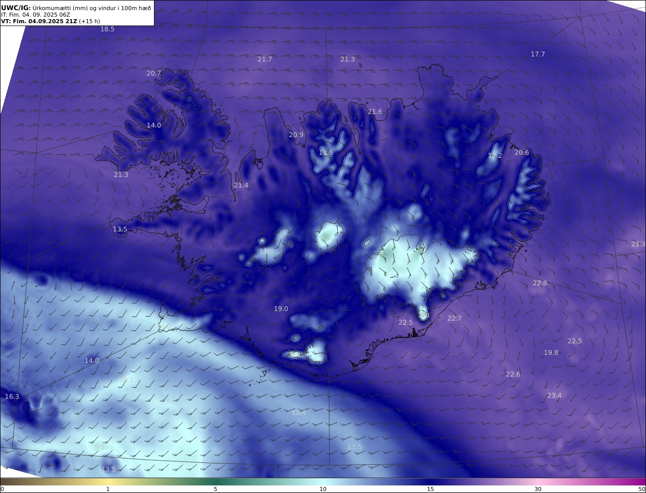The image size is (646, 493).
Task: Click the colorbar tick label 30
Action: point(538,489)
